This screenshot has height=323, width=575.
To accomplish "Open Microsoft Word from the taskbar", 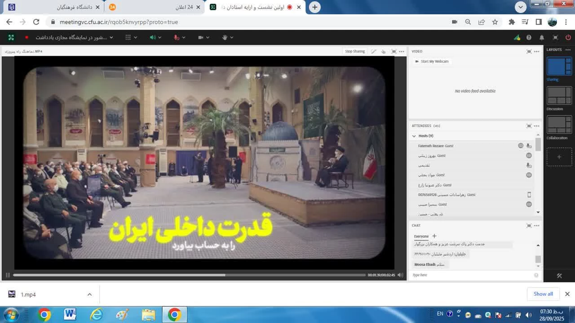I will tap(70, 314).
